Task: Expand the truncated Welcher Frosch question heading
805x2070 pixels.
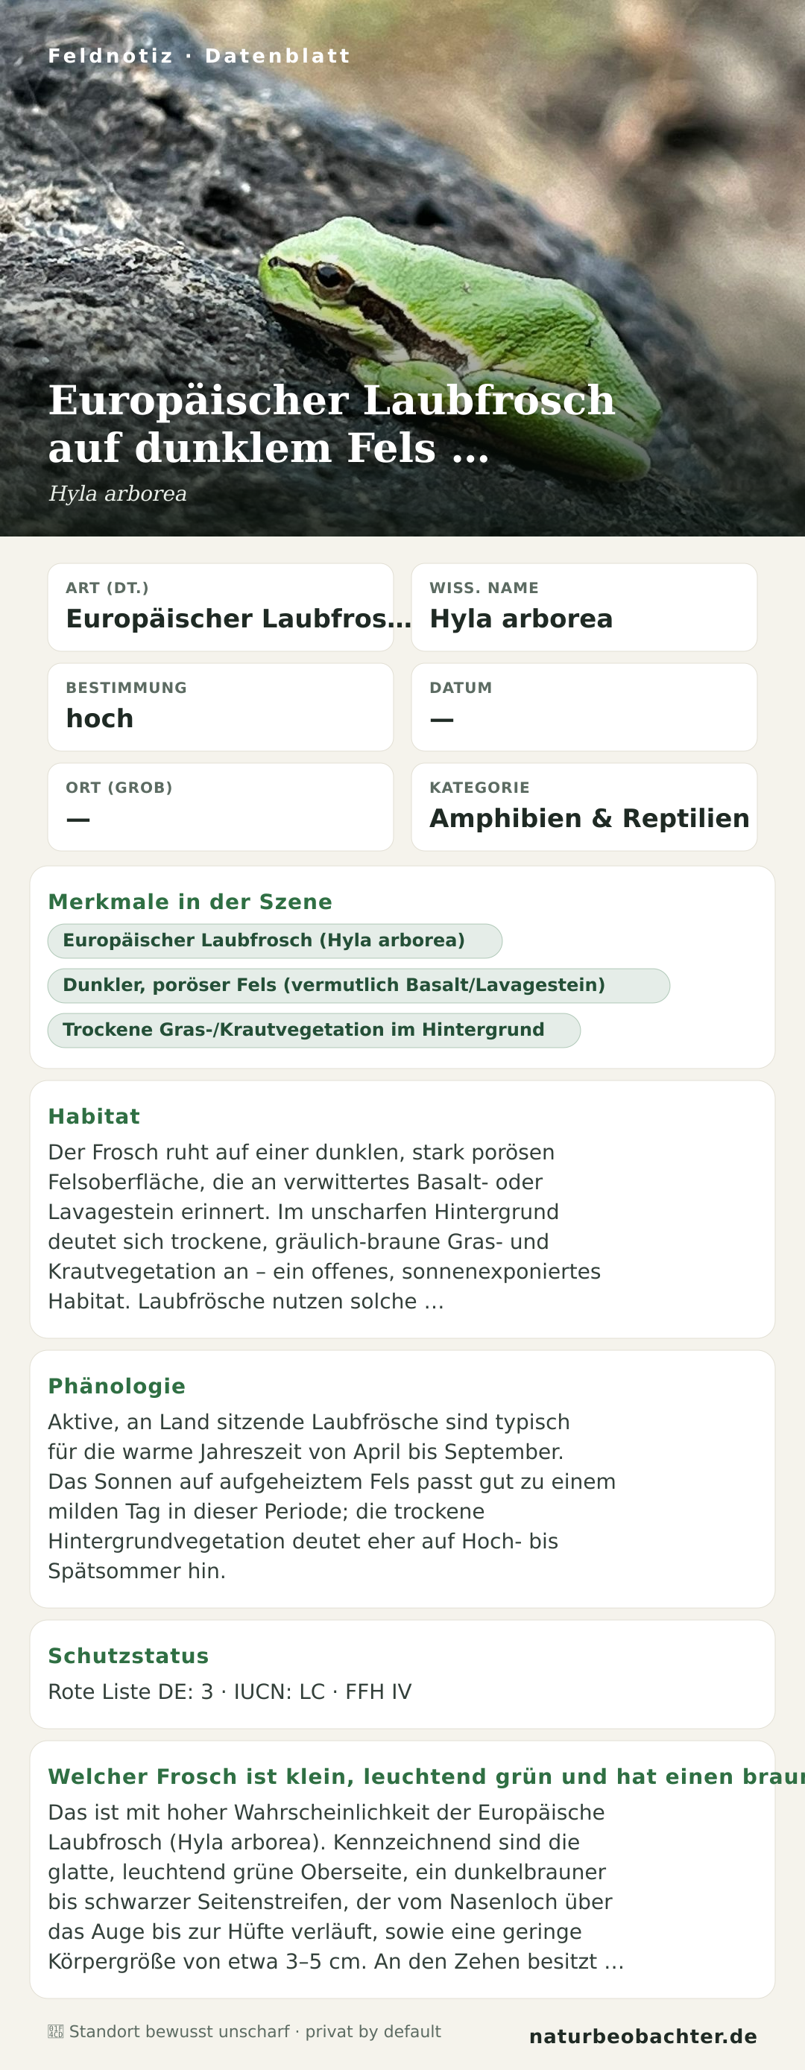Action: (x=426, y=1776)
